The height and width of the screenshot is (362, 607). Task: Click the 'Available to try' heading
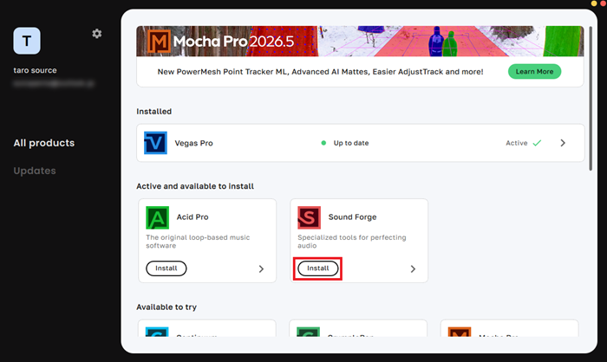pos(166,307)
